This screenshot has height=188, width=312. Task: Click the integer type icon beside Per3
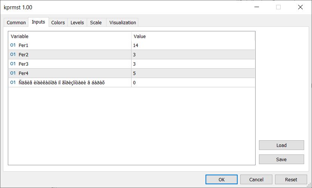13,64
